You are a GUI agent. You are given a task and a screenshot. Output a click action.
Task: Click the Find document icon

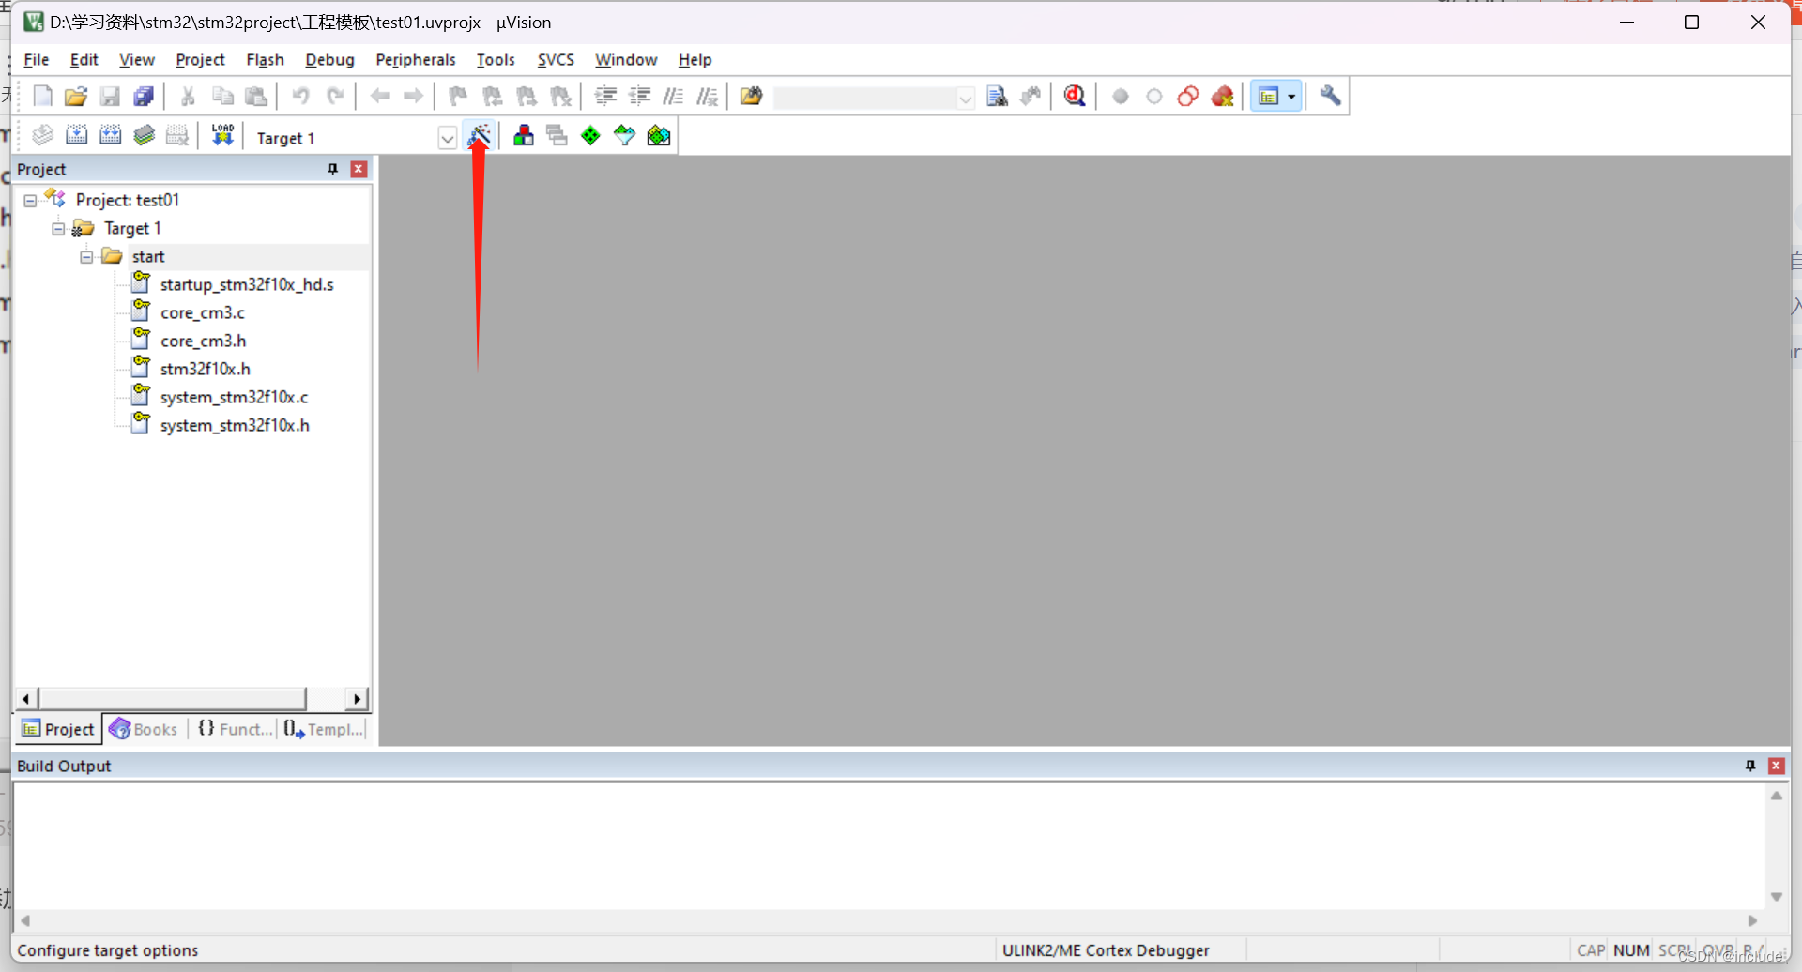point(997,97)
